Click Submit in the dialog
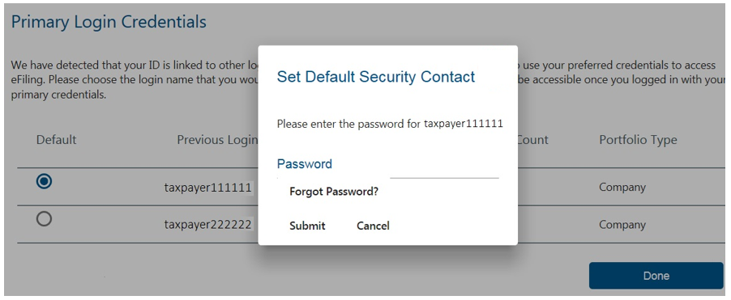Screen dimensions: 731x300 pos(307,226)
